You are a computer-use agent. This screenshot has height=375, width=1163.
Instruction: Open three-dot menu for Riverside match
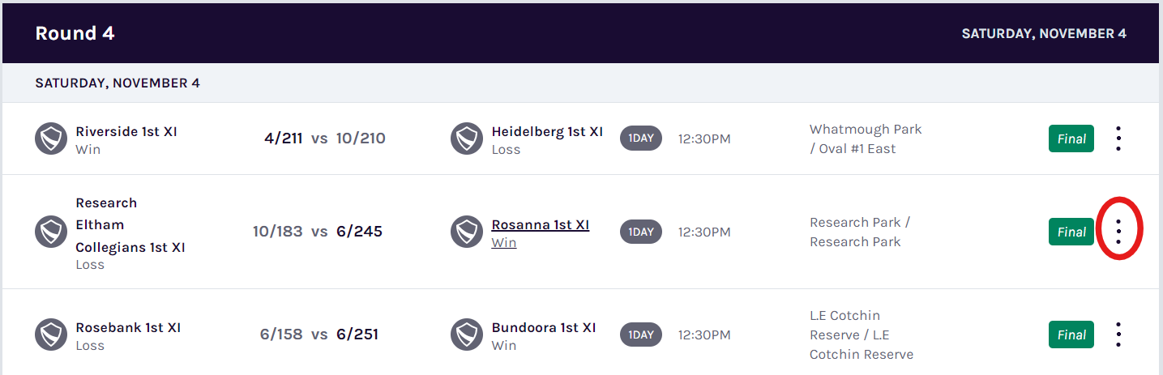[1118, 138]
